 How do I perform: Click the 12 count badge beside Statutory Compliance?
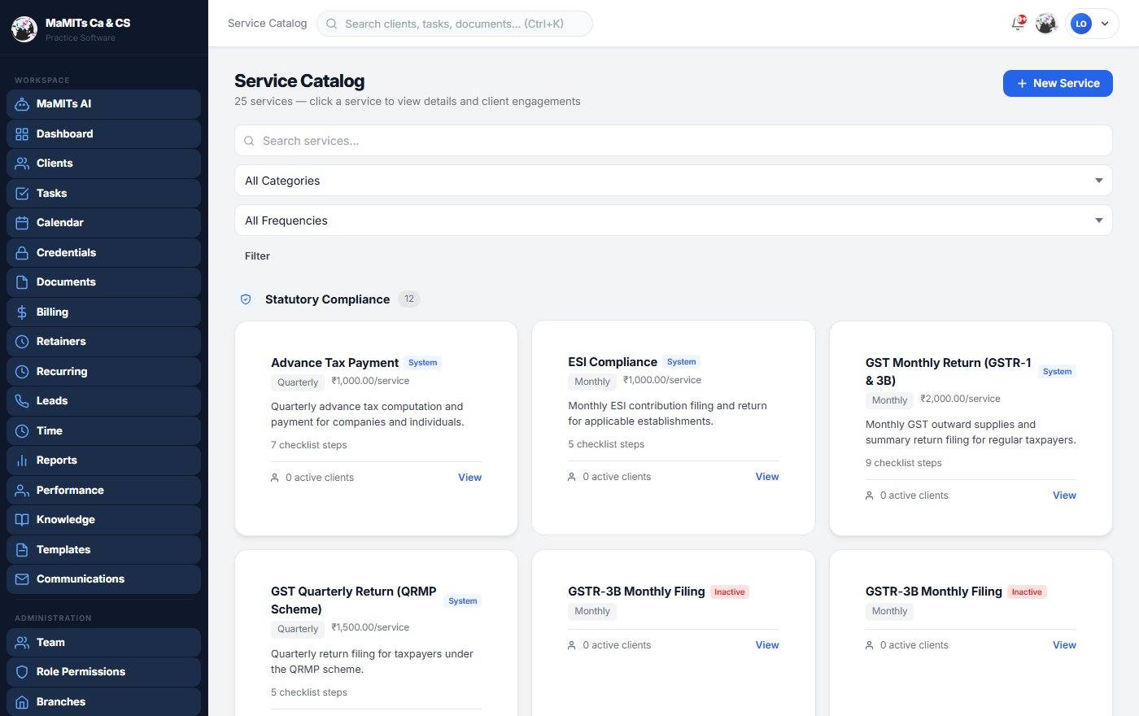pyautogui.click(x=409, y=299)
